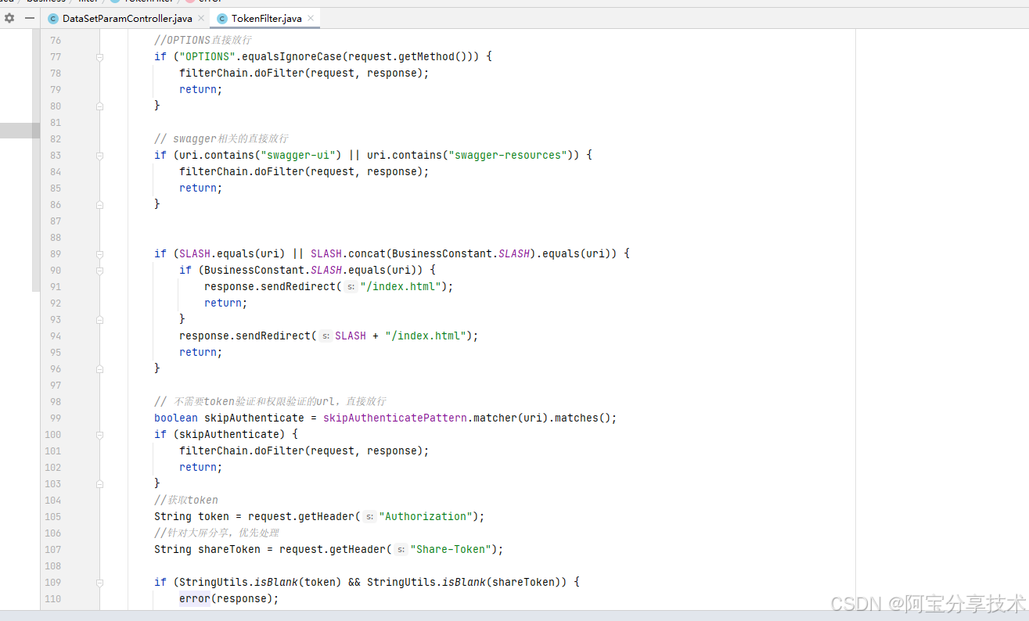Click the // swagger comment on line 82
This screenshot has width=1029, height=621.
(221, 139)
